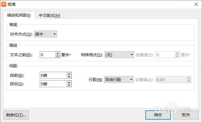Click the 取消 button
Image resolution: width=202 pixels, height=123 pixels.
[186, 115]
